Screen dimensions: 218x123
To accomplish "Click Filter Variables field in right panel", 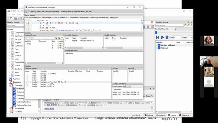I will click(170, 25).
